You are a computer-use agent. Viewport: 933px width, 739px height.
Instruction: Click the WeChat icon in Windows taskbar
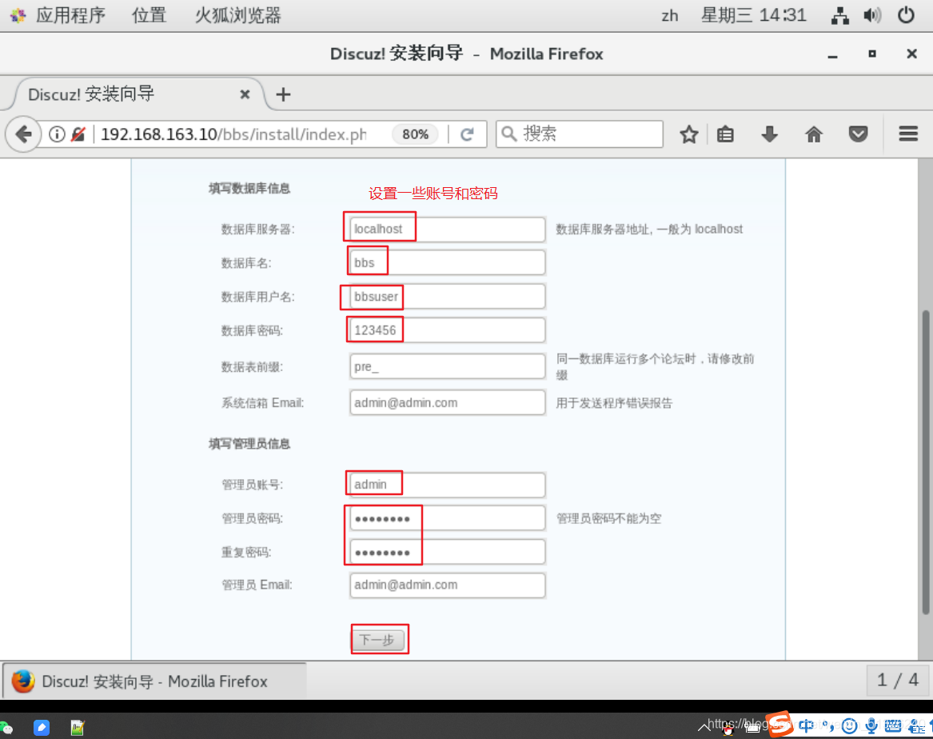pos(6,727)
